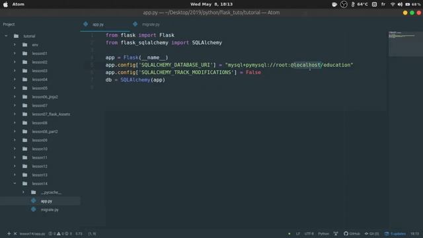The image size is (423, 238).
Task: Click the lesson10 folder icon
Action: [x=25, y=149]
